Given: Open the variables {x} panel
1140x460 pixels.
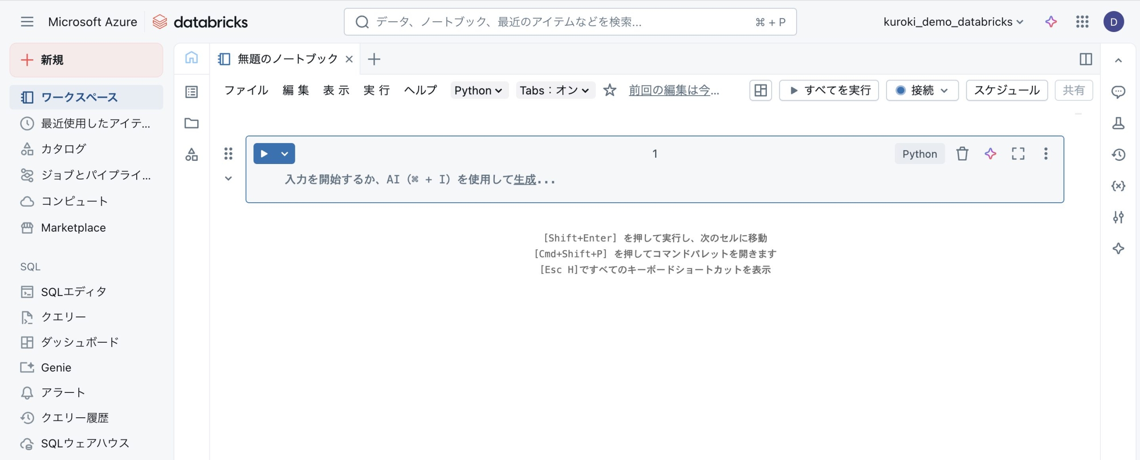Looking at the screenshot, I should tap(1118, 186).
